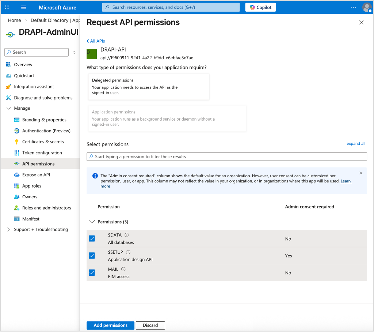Screen dimensions: 374x332
Task: Open the portal hamburger menu
Action: pyautogui.click(x=23, y=7)
